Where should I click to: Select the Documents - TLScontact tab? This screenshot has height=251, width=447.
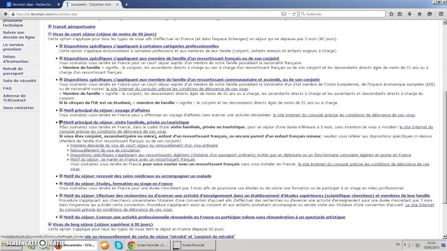[x=91, y=5]
